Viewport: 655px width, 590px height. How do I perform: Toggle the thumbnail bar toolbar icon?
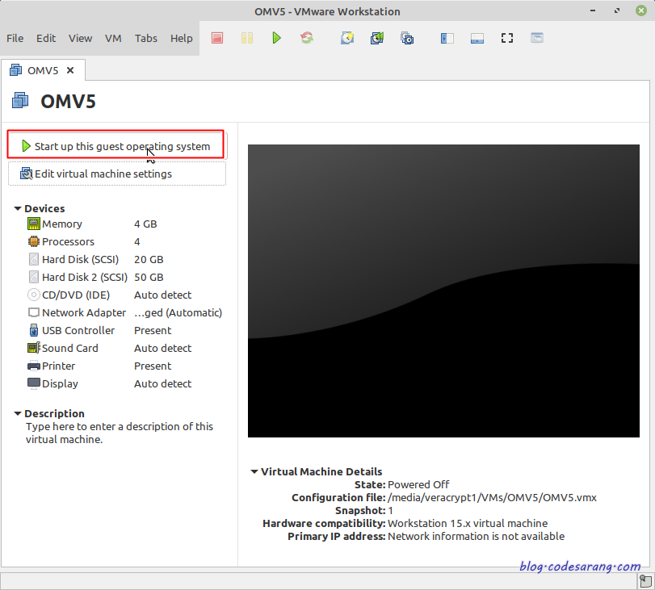tap(477, 39)
